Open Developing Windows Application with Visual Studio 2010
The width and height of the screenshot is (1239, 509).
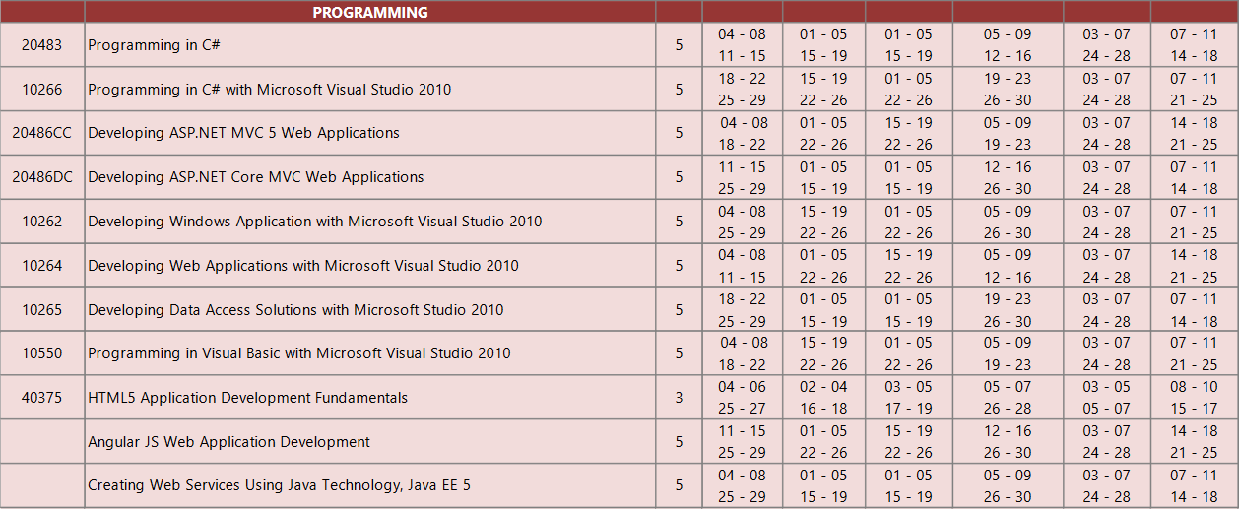(x=315, y=222)
